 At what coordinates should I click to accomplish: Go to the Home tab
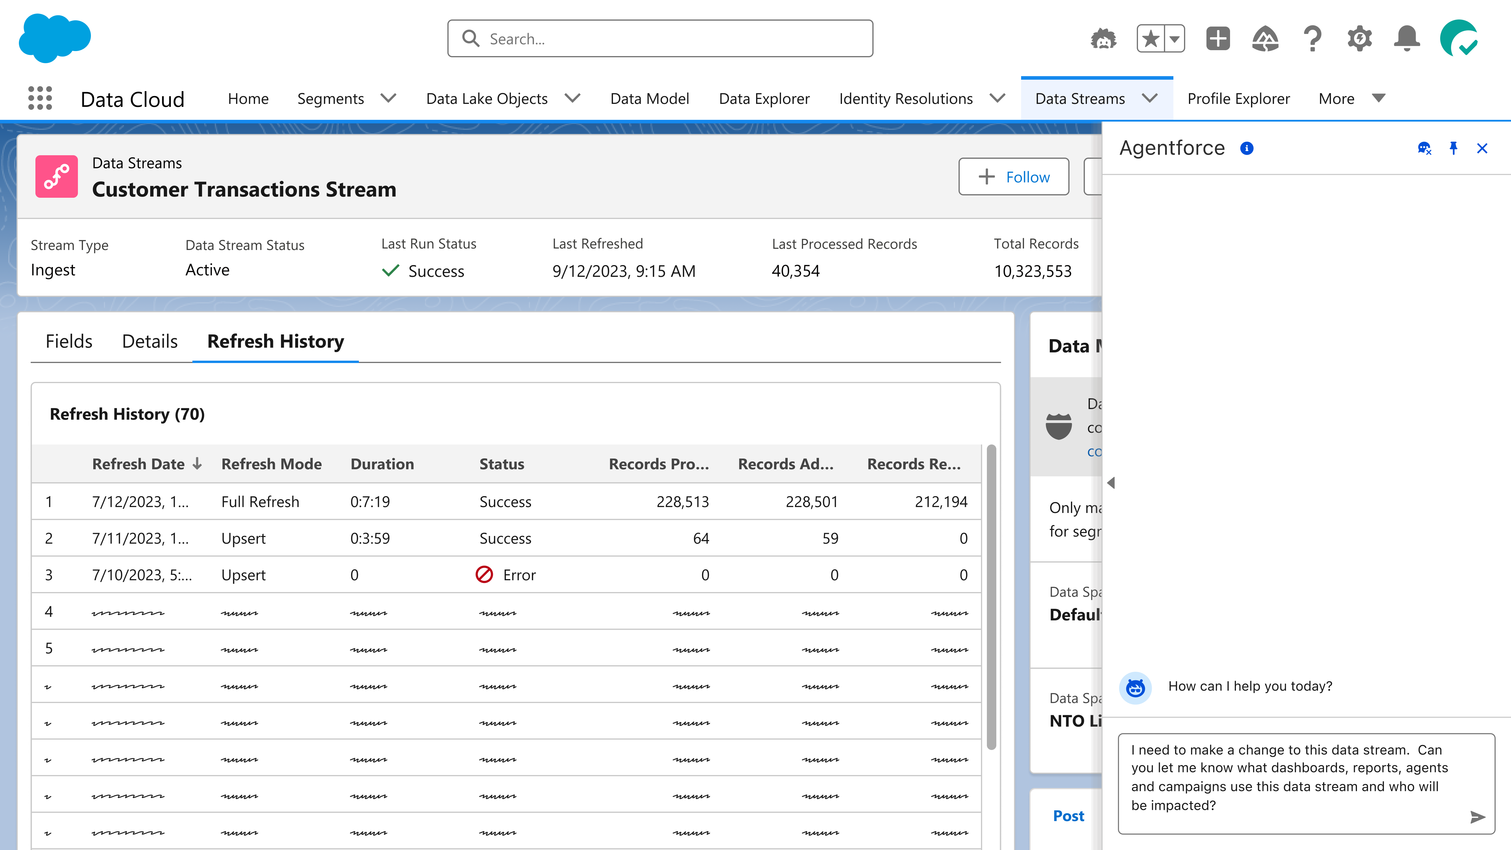point(248,99)
